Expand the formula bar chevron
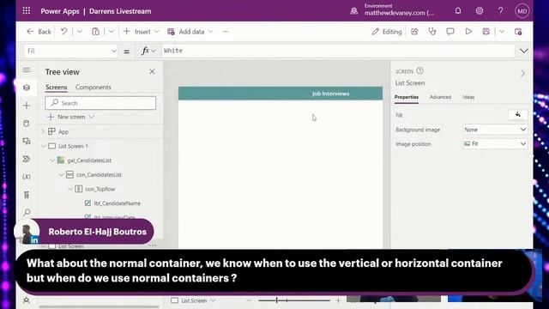Screen dimensions: 549x309 click(524, 51)
